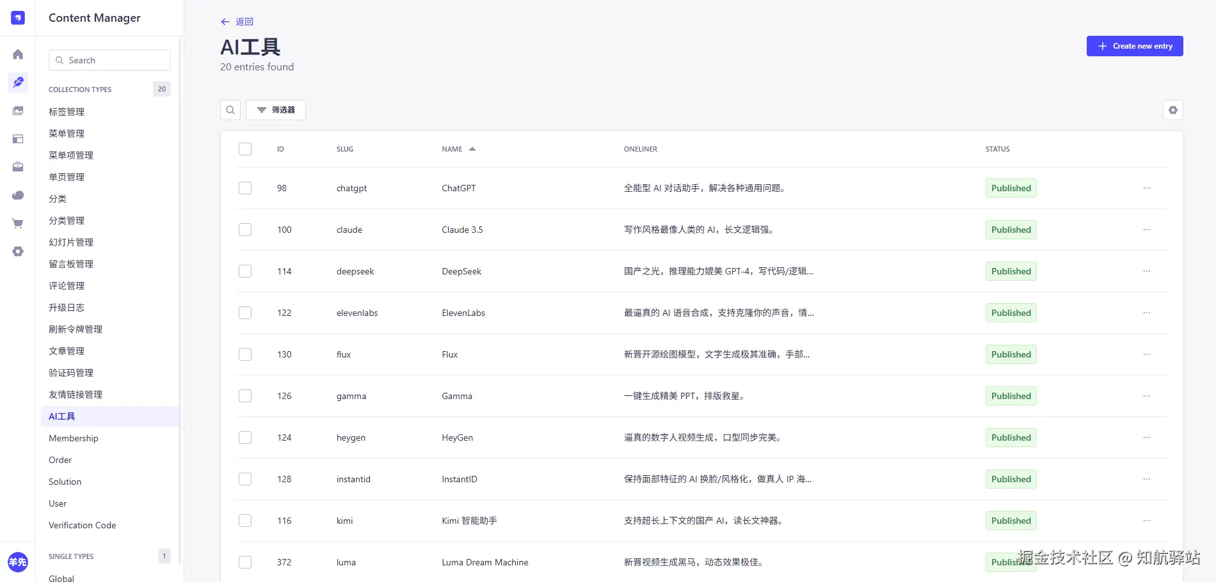The width and height of the screenshot is (1216, 582).
Task: Select the Gamma row checkbox
Action: 245,396
